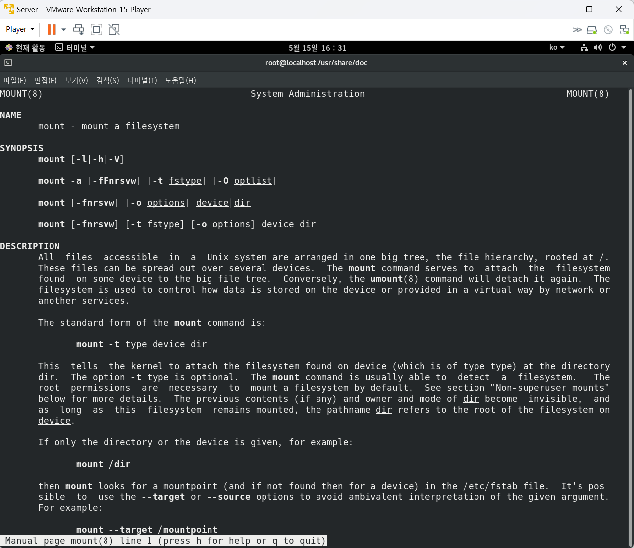Click the network adapter device icon
Viewport: 634px width, 548px height.
coord(625,30)
